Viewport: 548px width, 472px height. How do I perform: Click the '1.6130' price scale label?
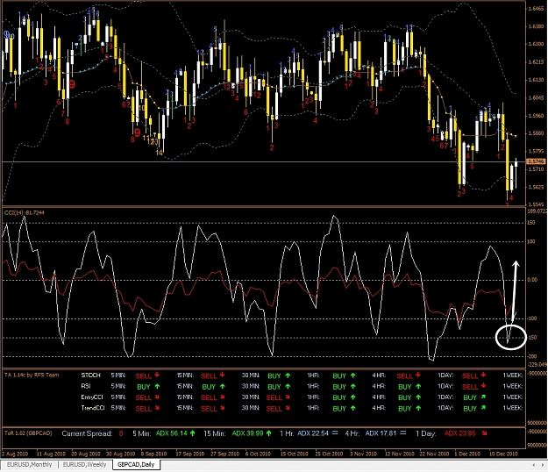536,80
